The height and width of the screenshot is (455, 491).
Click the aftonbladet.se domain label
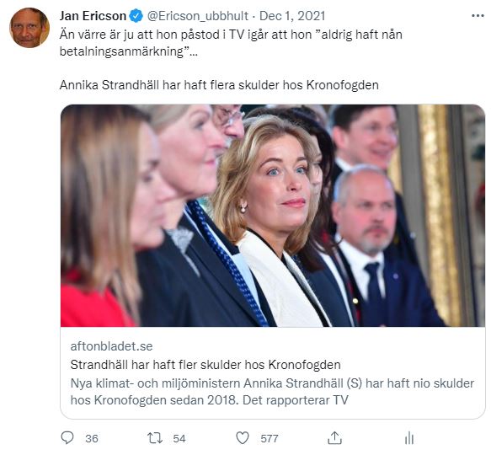pyautogui.click(x=111, y=346)
